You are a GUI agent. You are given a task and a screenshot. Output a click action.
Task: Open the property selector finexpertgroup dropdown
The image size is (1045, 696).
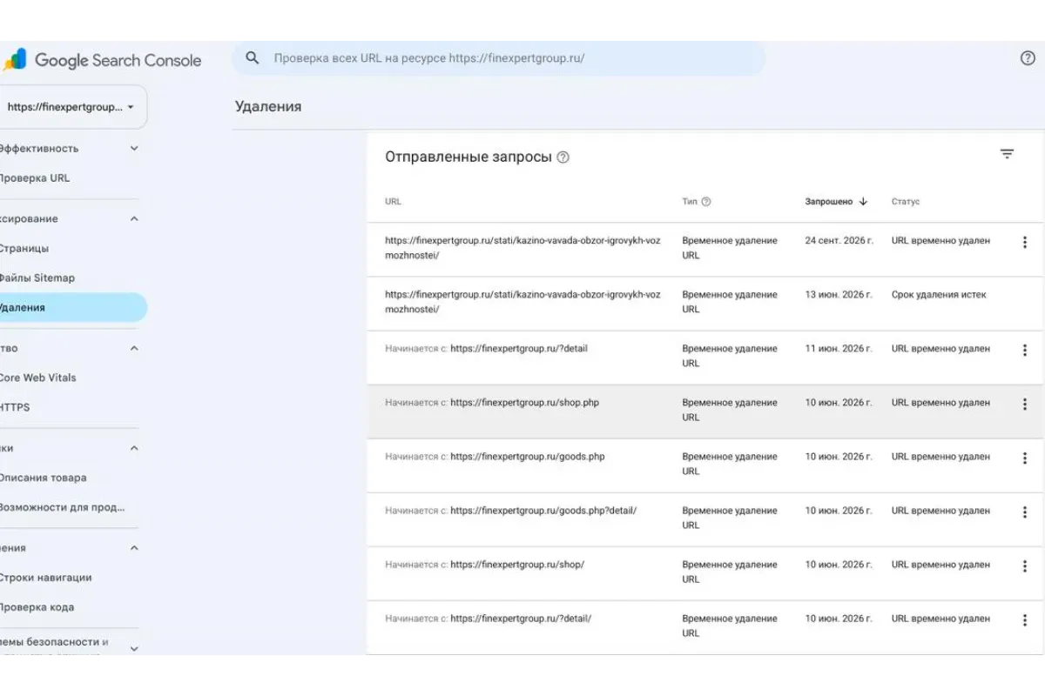[x=72, y=107]
